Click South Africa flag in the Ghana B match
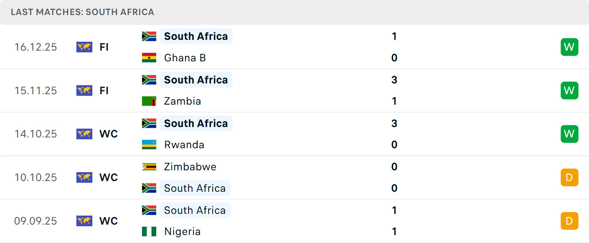Viewport: 589px width, 243px height. [x=149, y=36]
